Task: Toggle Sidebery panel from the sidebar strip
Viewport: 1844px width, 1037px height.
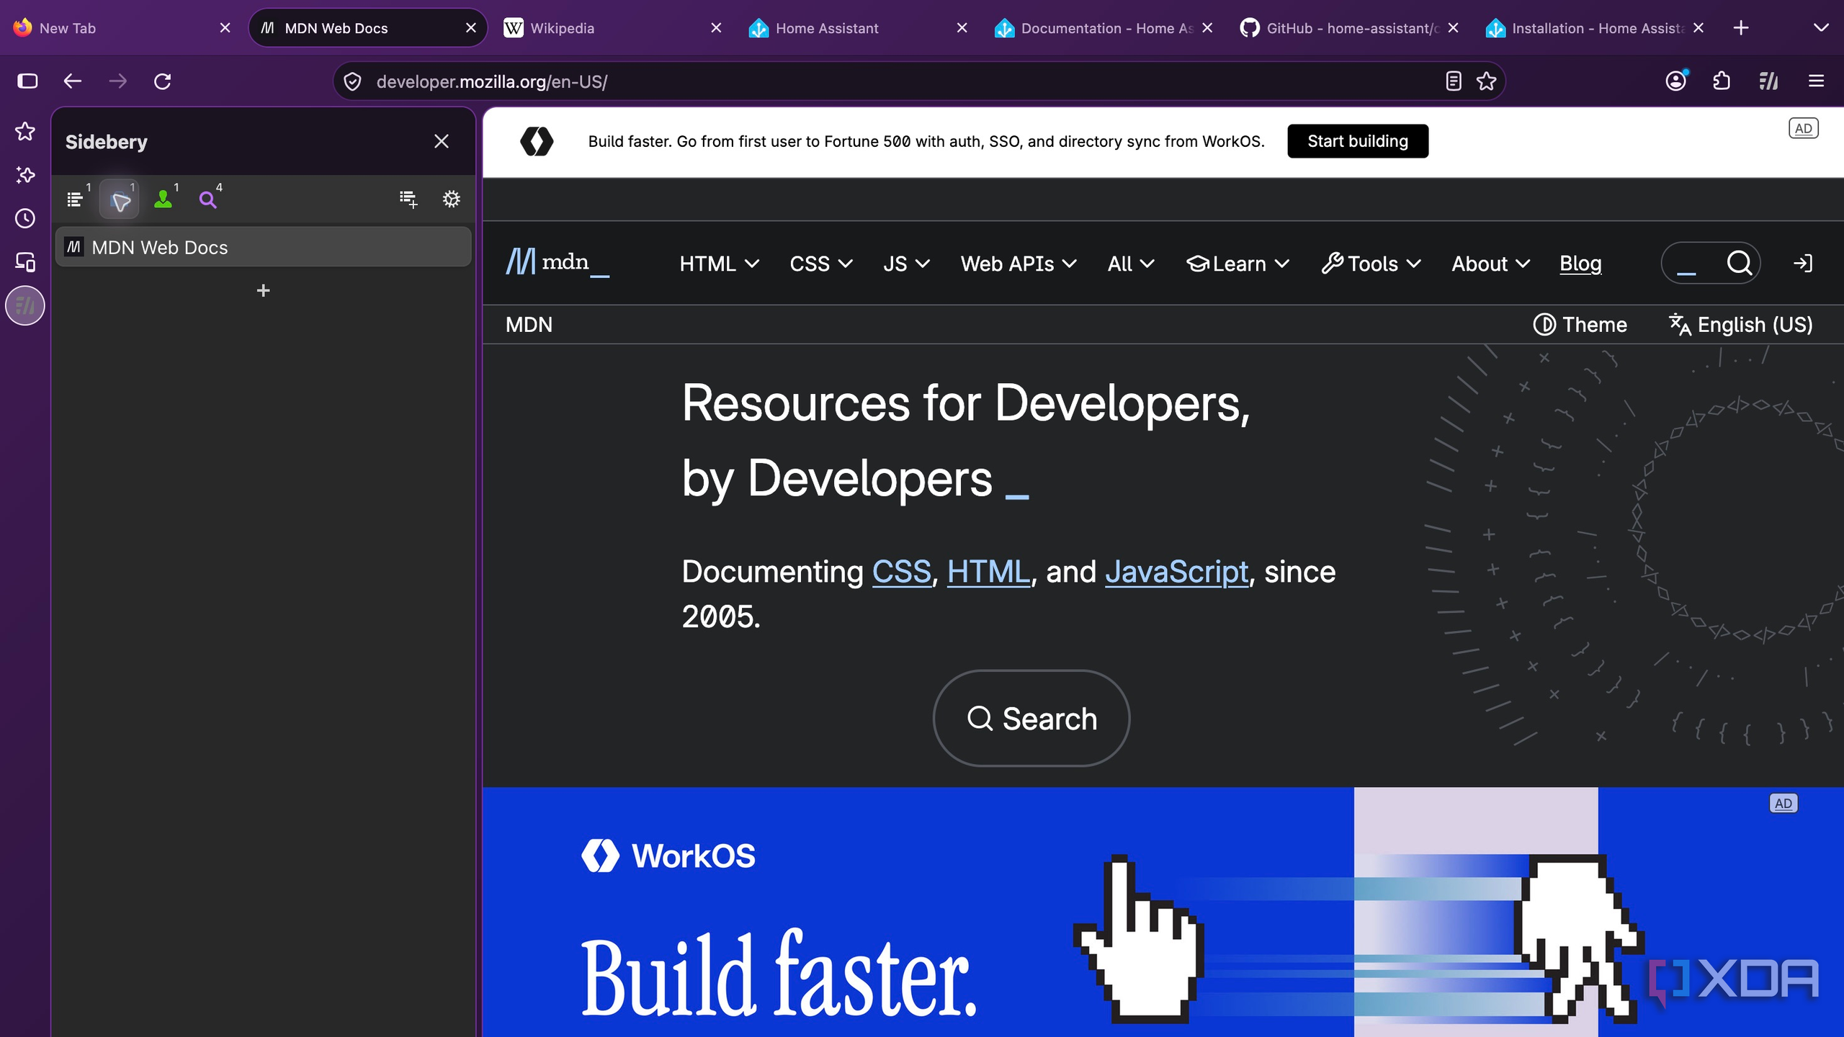Action: 25,306
